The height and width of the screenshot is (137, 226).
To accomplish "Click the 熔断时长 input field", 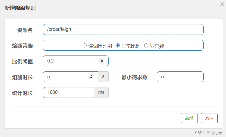I will click(x=70, y=77).
